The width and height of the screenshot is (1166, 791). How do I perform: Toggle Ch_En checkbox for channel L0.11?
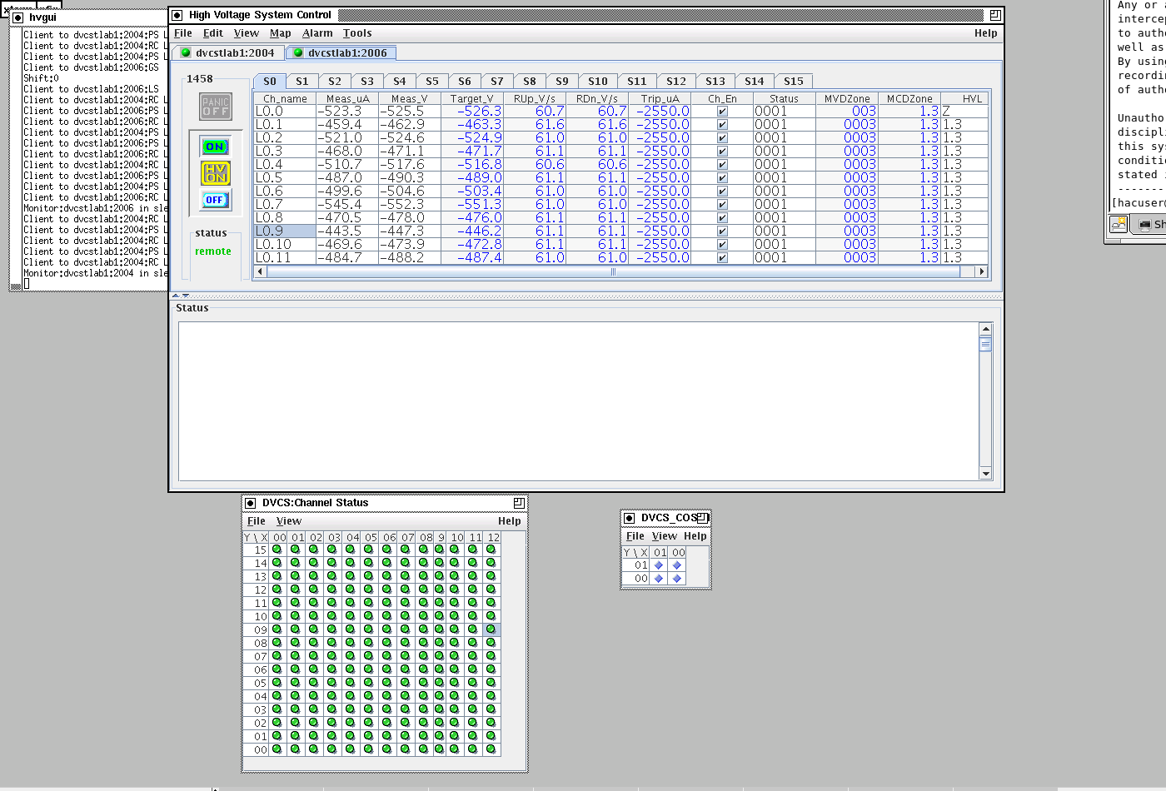(722, 258)
